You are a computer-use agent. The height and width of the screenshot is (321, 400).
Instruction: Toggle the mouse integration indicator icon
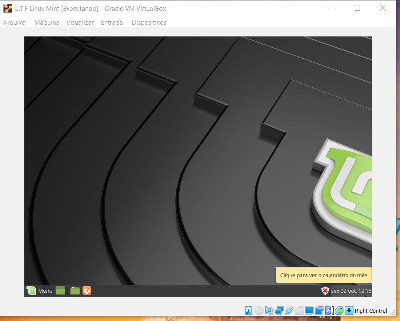[339, 311]
